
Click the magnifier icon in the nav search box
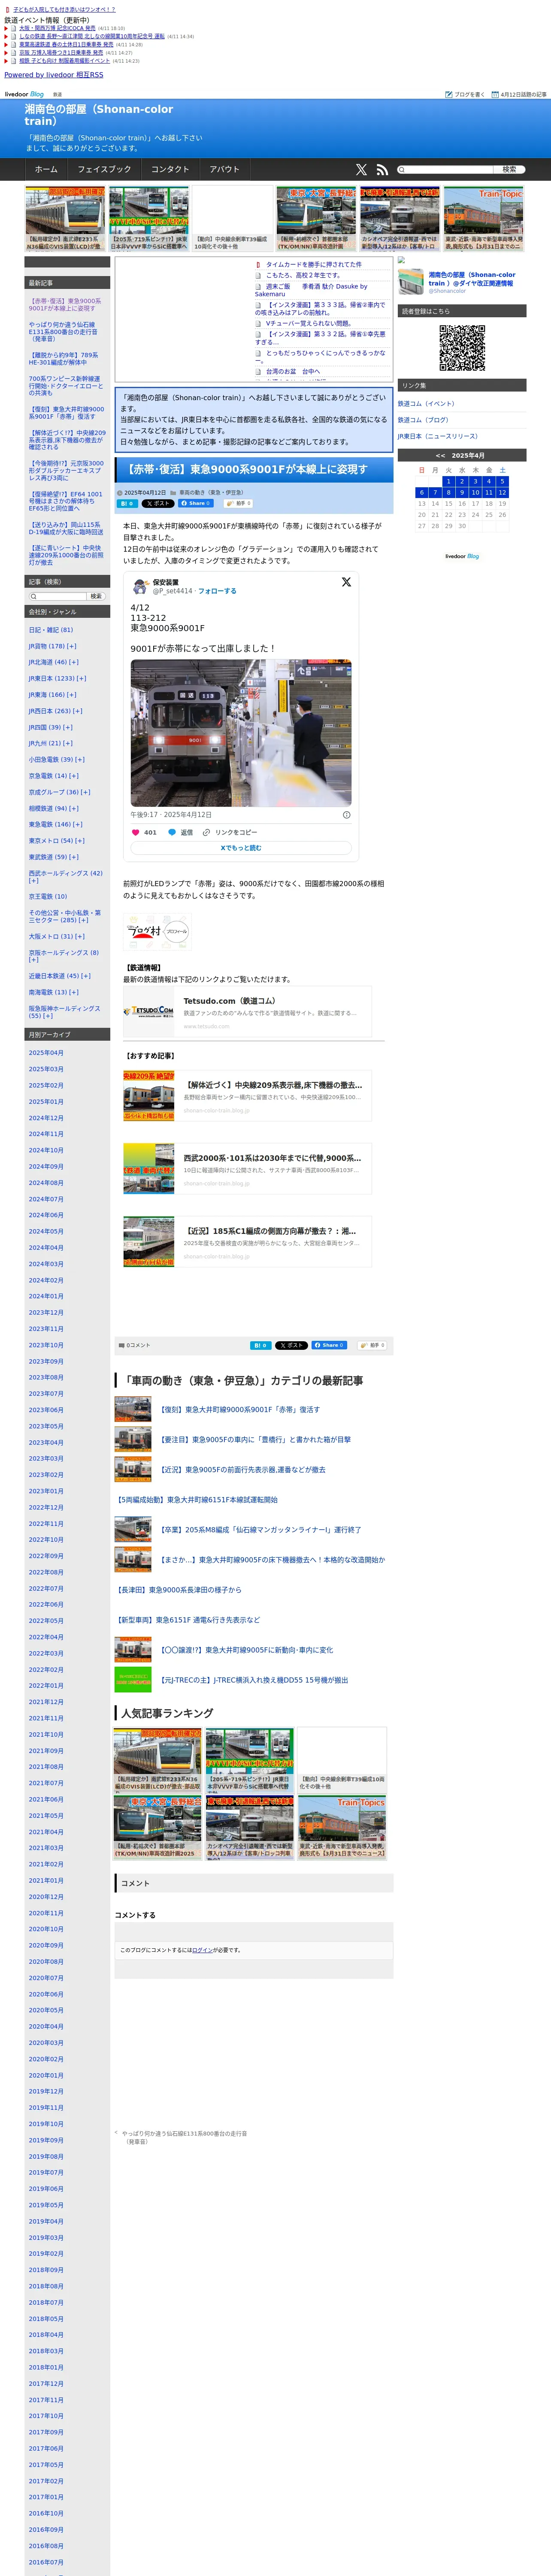402,170
